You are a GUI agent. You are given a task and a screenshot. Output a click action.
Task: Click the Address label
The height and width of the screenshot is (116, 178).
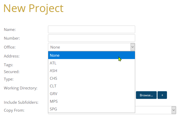12,56
